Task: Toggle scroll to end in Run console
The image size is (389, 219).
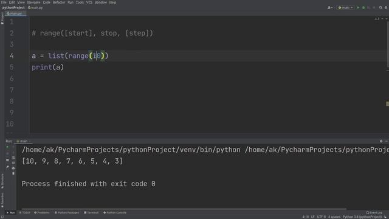Action: tap(13, 163)
